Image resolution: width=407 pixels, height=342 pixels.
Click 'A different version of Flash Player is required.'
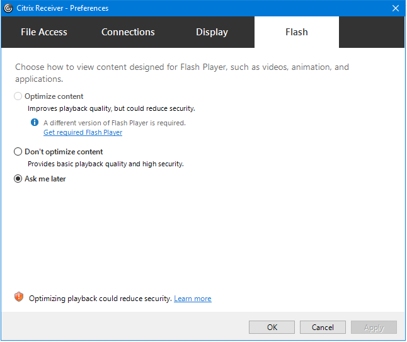coord(115,123)
